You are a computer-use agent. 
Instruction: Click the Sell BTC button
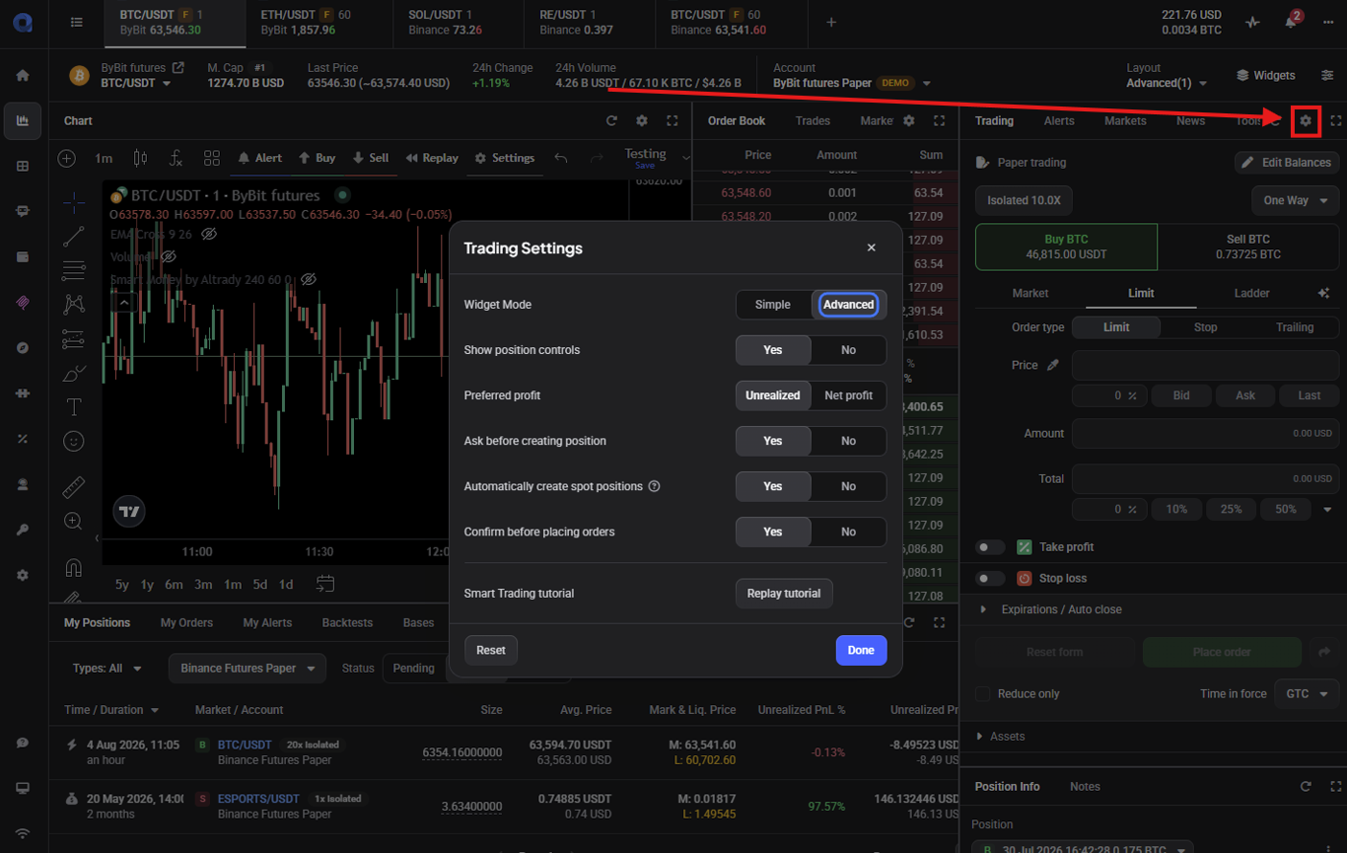(1248, 247)
